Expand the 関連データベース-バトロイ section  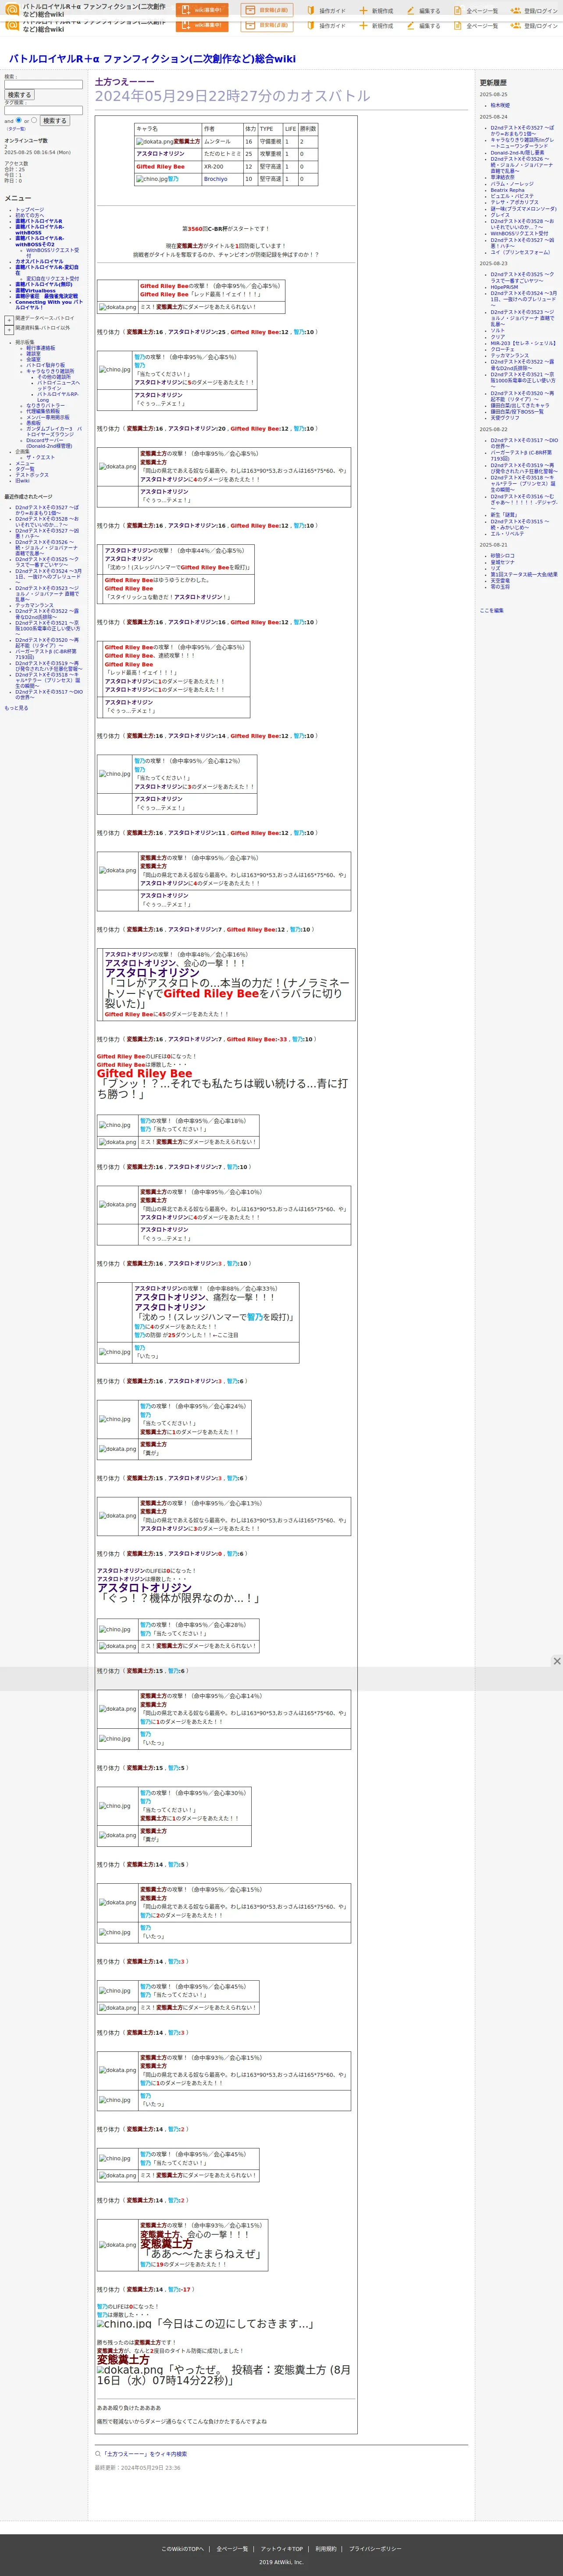9,320
